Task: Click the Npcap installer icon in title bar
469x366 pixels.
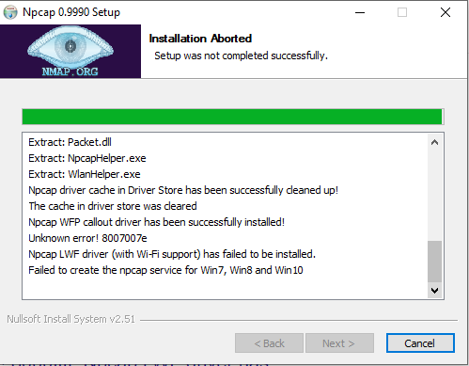Action: pyautogui.click(x=10, y=12)
